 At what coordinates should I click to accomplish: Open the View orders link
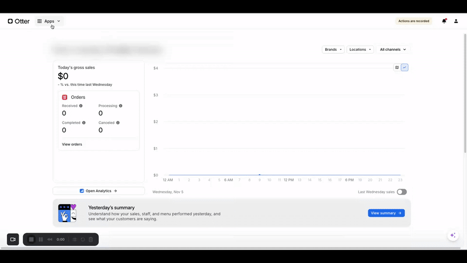72,144
